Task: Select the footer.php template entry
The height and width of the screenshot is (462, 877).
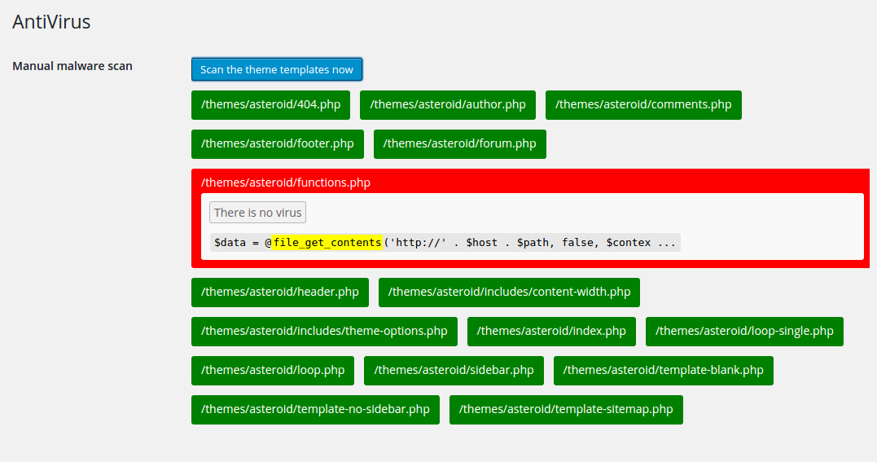Action: click(278, 143)
